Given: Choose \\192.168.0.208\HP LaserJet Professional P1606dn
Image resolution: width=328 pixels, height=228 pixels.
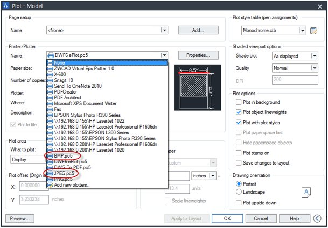Looking at the screenshot, I should pyautogui.click(x=107, y=144).
